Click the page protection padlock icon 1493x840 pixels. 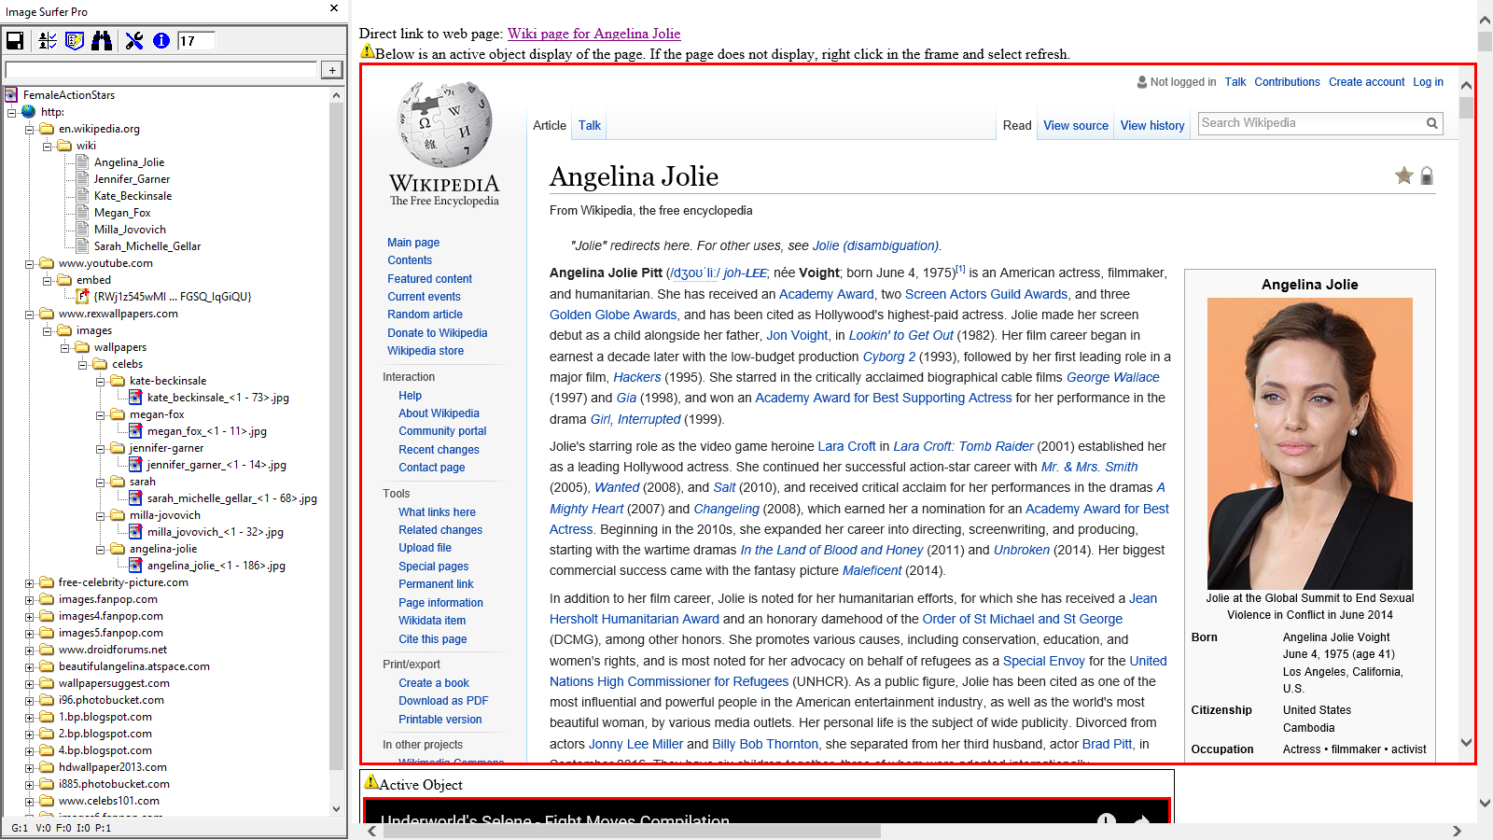pos(1427,175)
